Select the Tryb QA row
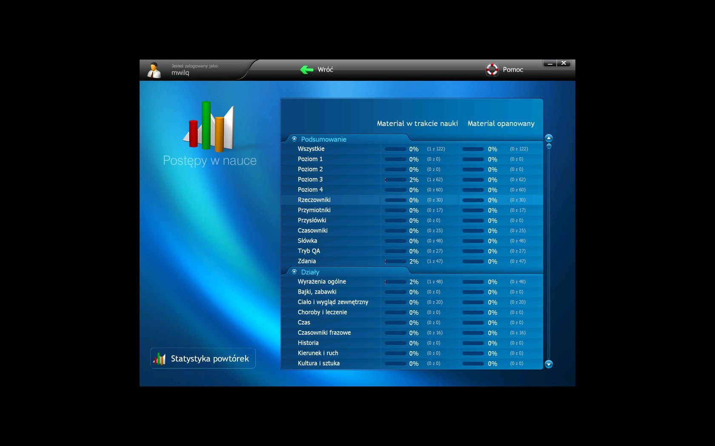 [412, 251]
